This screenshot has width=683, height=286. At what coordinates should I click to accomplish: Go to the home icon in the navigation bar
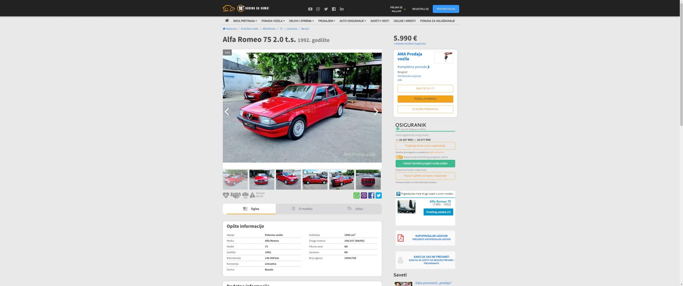227,21
